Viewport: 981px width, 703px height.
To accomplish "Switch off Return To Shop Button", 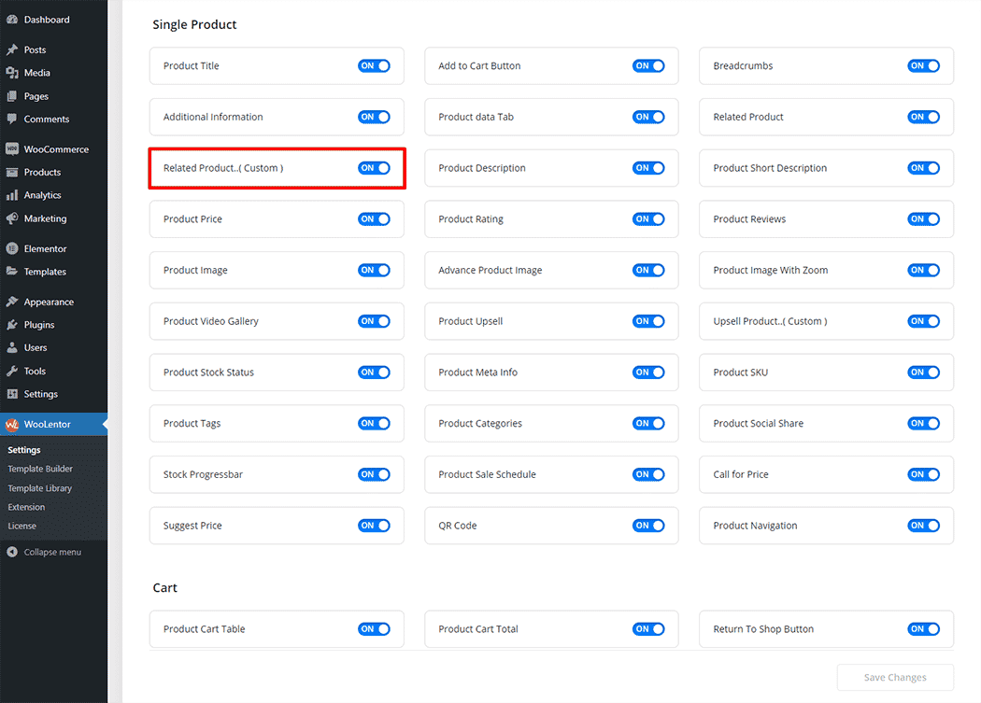I will pos(923,629).
